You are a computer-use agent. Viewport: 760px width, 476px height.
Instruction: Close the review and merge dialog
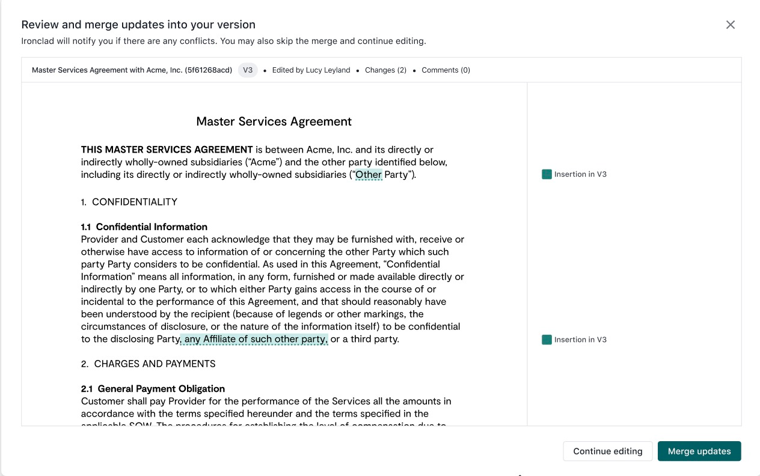pos(731,25)
